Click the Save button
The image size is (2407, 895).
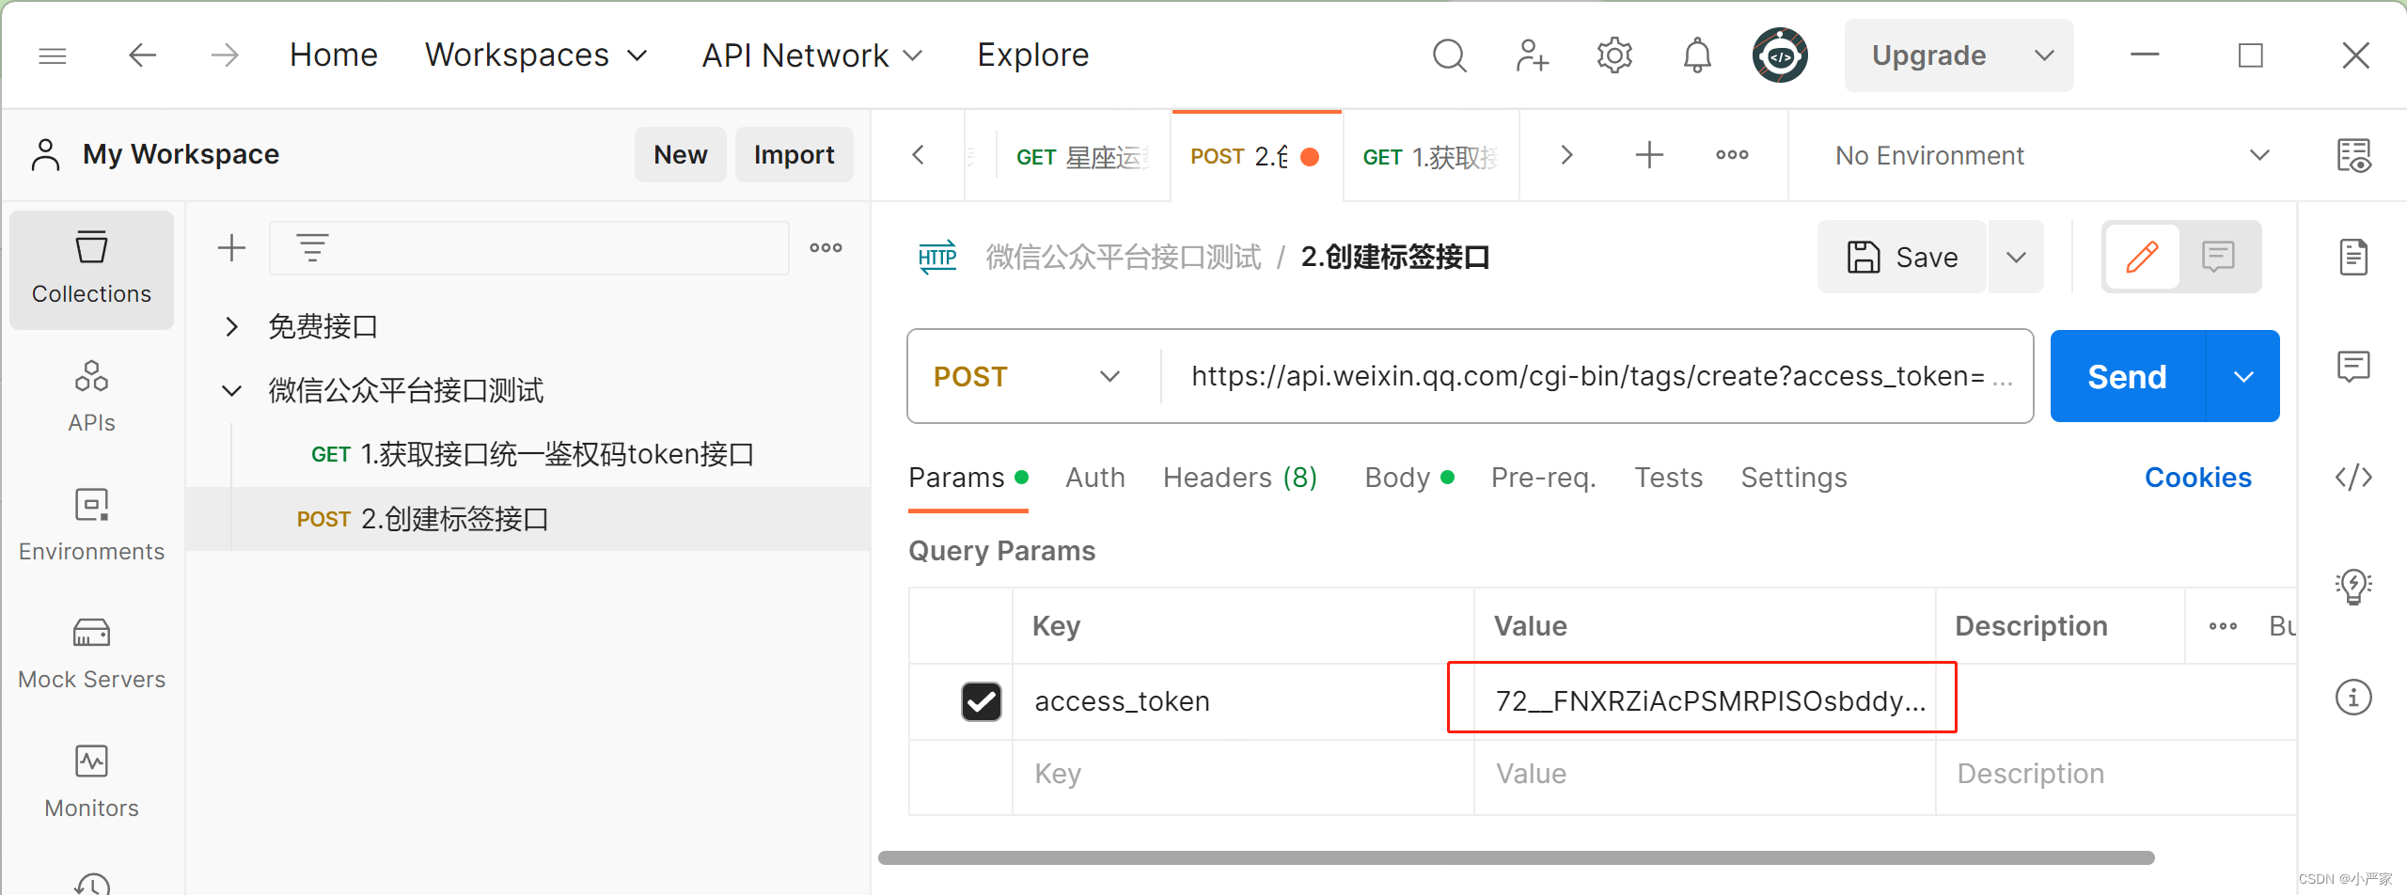1902,257
